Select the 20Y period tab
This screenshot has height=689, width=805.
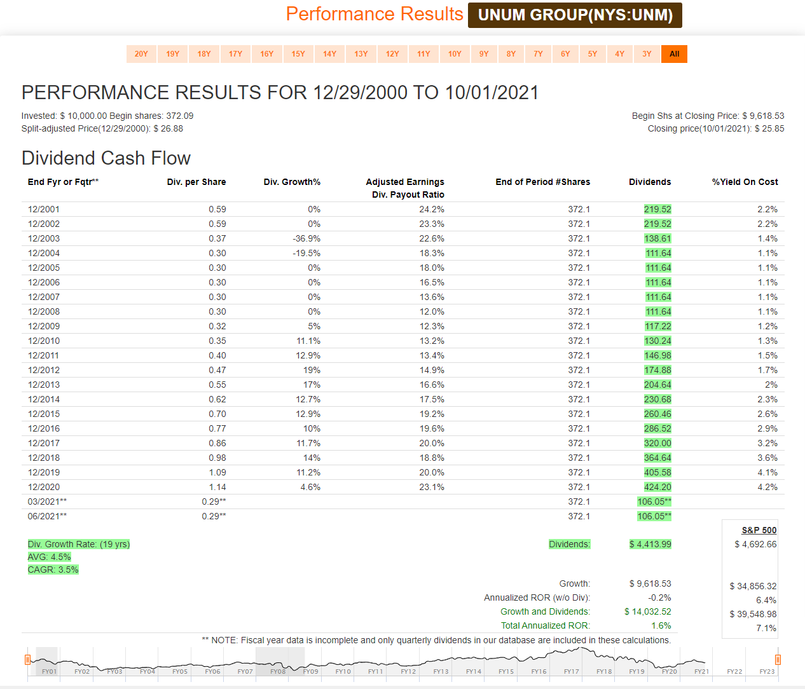tap(141, 54)
